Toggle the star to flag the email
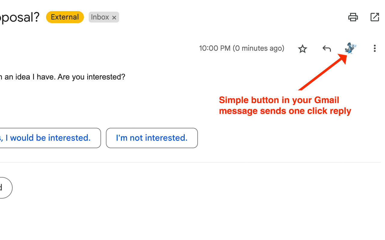 [302, 48]
